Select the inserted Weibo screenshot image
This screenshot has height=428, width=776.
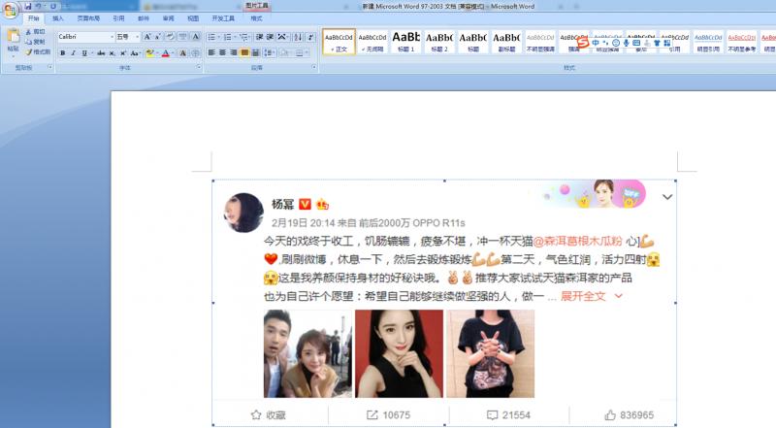click(444, 303)
